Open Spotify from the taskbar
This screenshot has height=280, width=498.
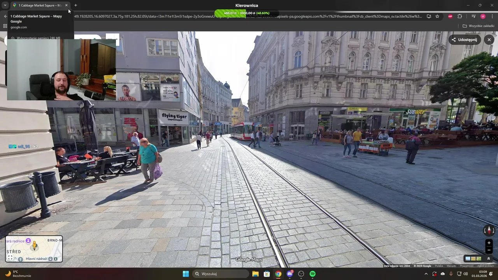(x=312, y=274)
